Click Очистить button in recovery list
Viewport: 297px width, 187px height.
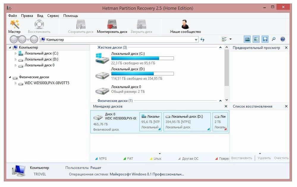point(281,158)
